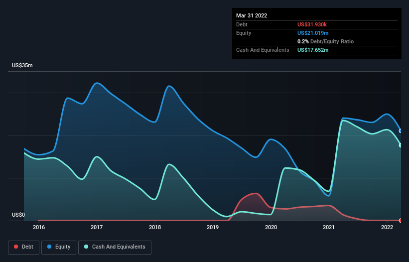The width and height of the screenshot is (409, 262).
Task: Select the 2019 x-axis label
Action: click(x=213, y=227)
